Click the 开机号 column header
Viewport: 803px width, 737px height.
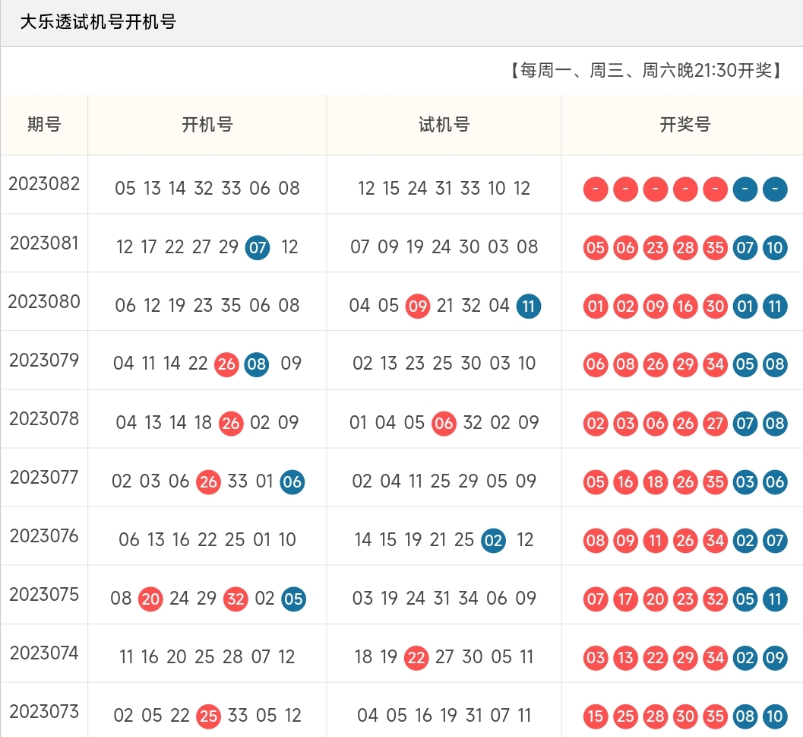tap(207, 124)
